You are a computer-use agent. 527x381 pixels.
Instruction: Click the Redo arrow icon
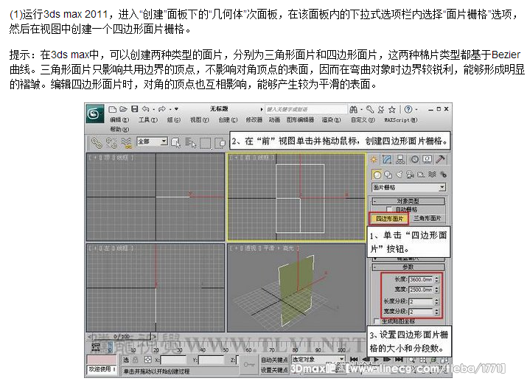(x=162, y=109)
